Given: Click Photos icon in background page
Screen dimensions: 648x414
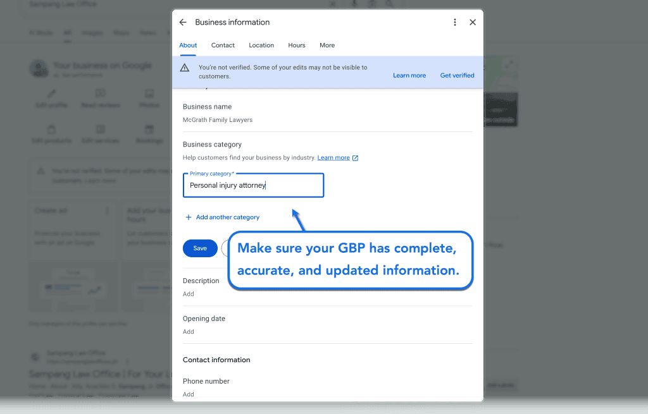Looking at the screenshot, I should click(149, 94).
